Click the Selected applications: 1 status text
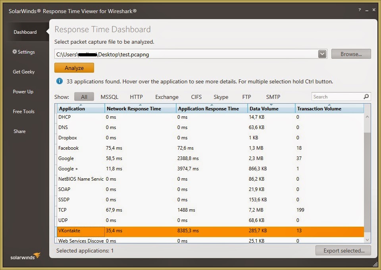Screen dimensions: 381x270 (85, 251)
